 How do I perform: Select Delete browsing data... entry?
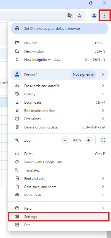59,127
